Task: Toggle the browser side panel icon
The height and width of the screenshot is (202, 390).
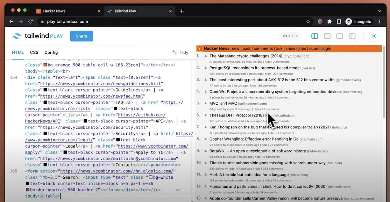Action: (339, 22)
